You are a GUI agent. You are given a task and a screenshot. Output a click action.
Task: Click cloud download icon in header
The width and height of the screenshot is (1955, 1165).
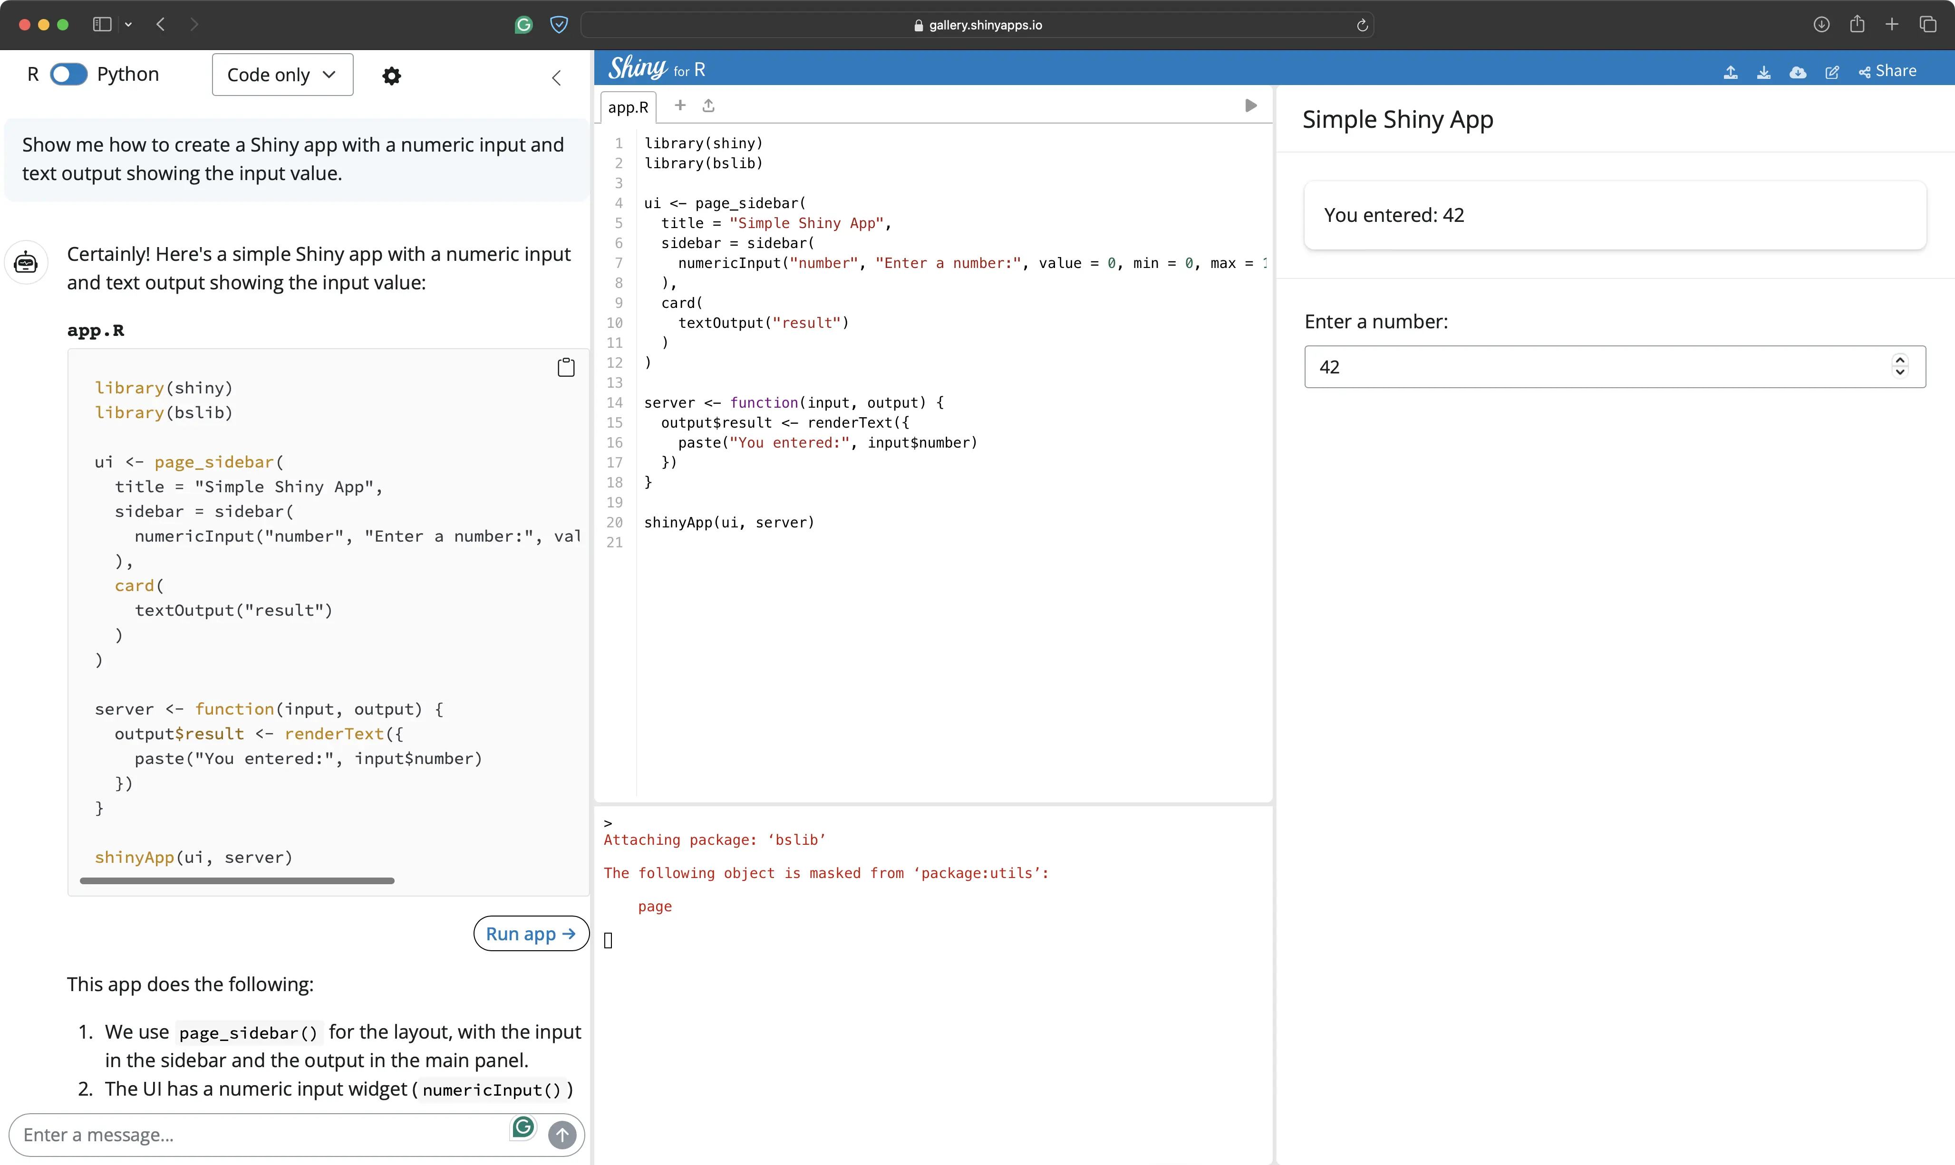click(1798, 72)
